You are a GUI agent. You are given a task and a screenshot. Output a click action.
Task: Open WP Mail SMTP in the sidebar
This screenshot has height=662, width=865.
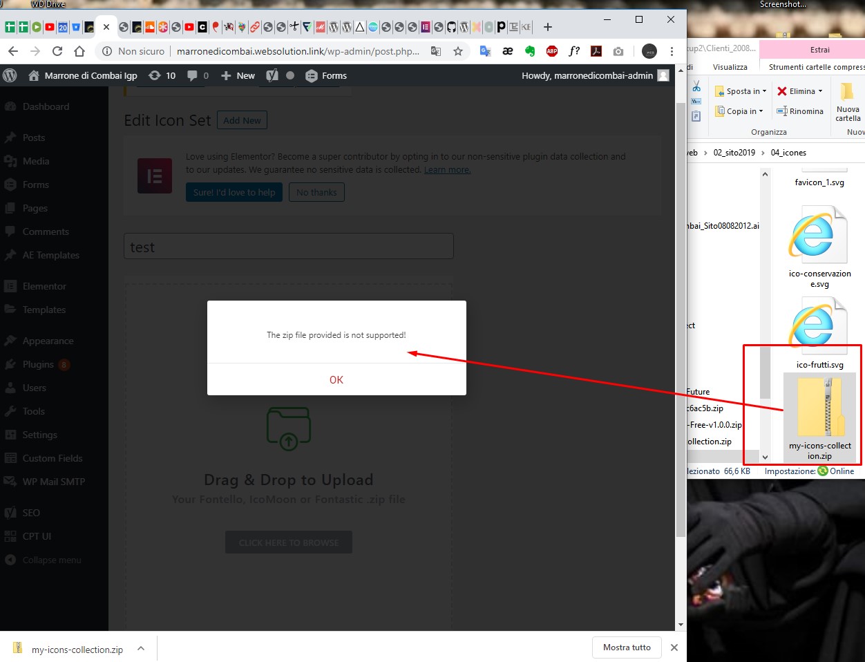pos(54,482)
